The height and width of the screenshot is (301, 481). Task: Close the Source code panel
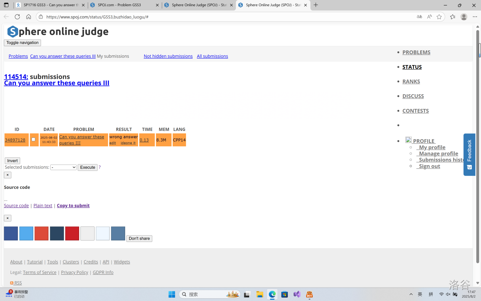8,175
